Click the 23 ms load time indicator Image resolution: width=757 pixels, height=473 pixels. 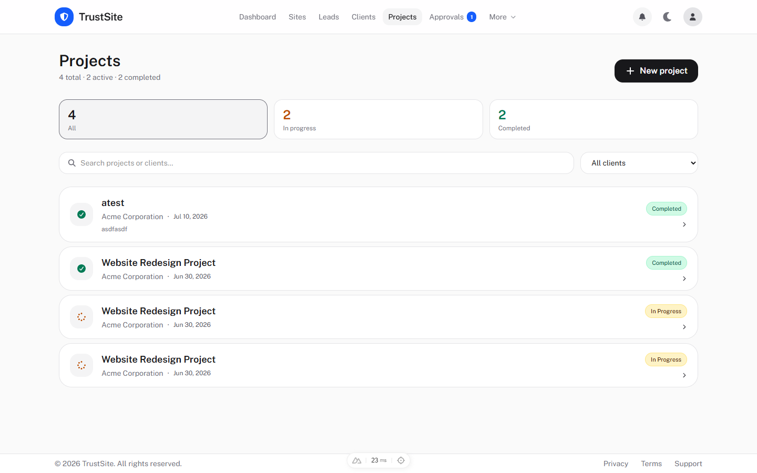(x=378, y=460)
